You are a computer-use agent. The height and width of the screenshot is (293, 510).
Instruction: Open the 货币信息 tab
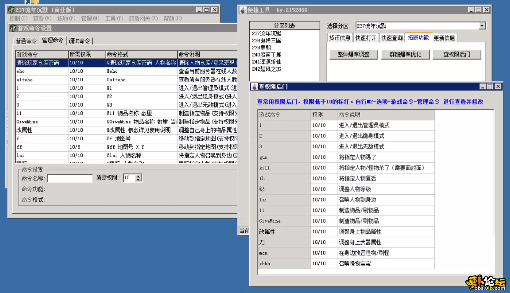click(x=340, y=38)
